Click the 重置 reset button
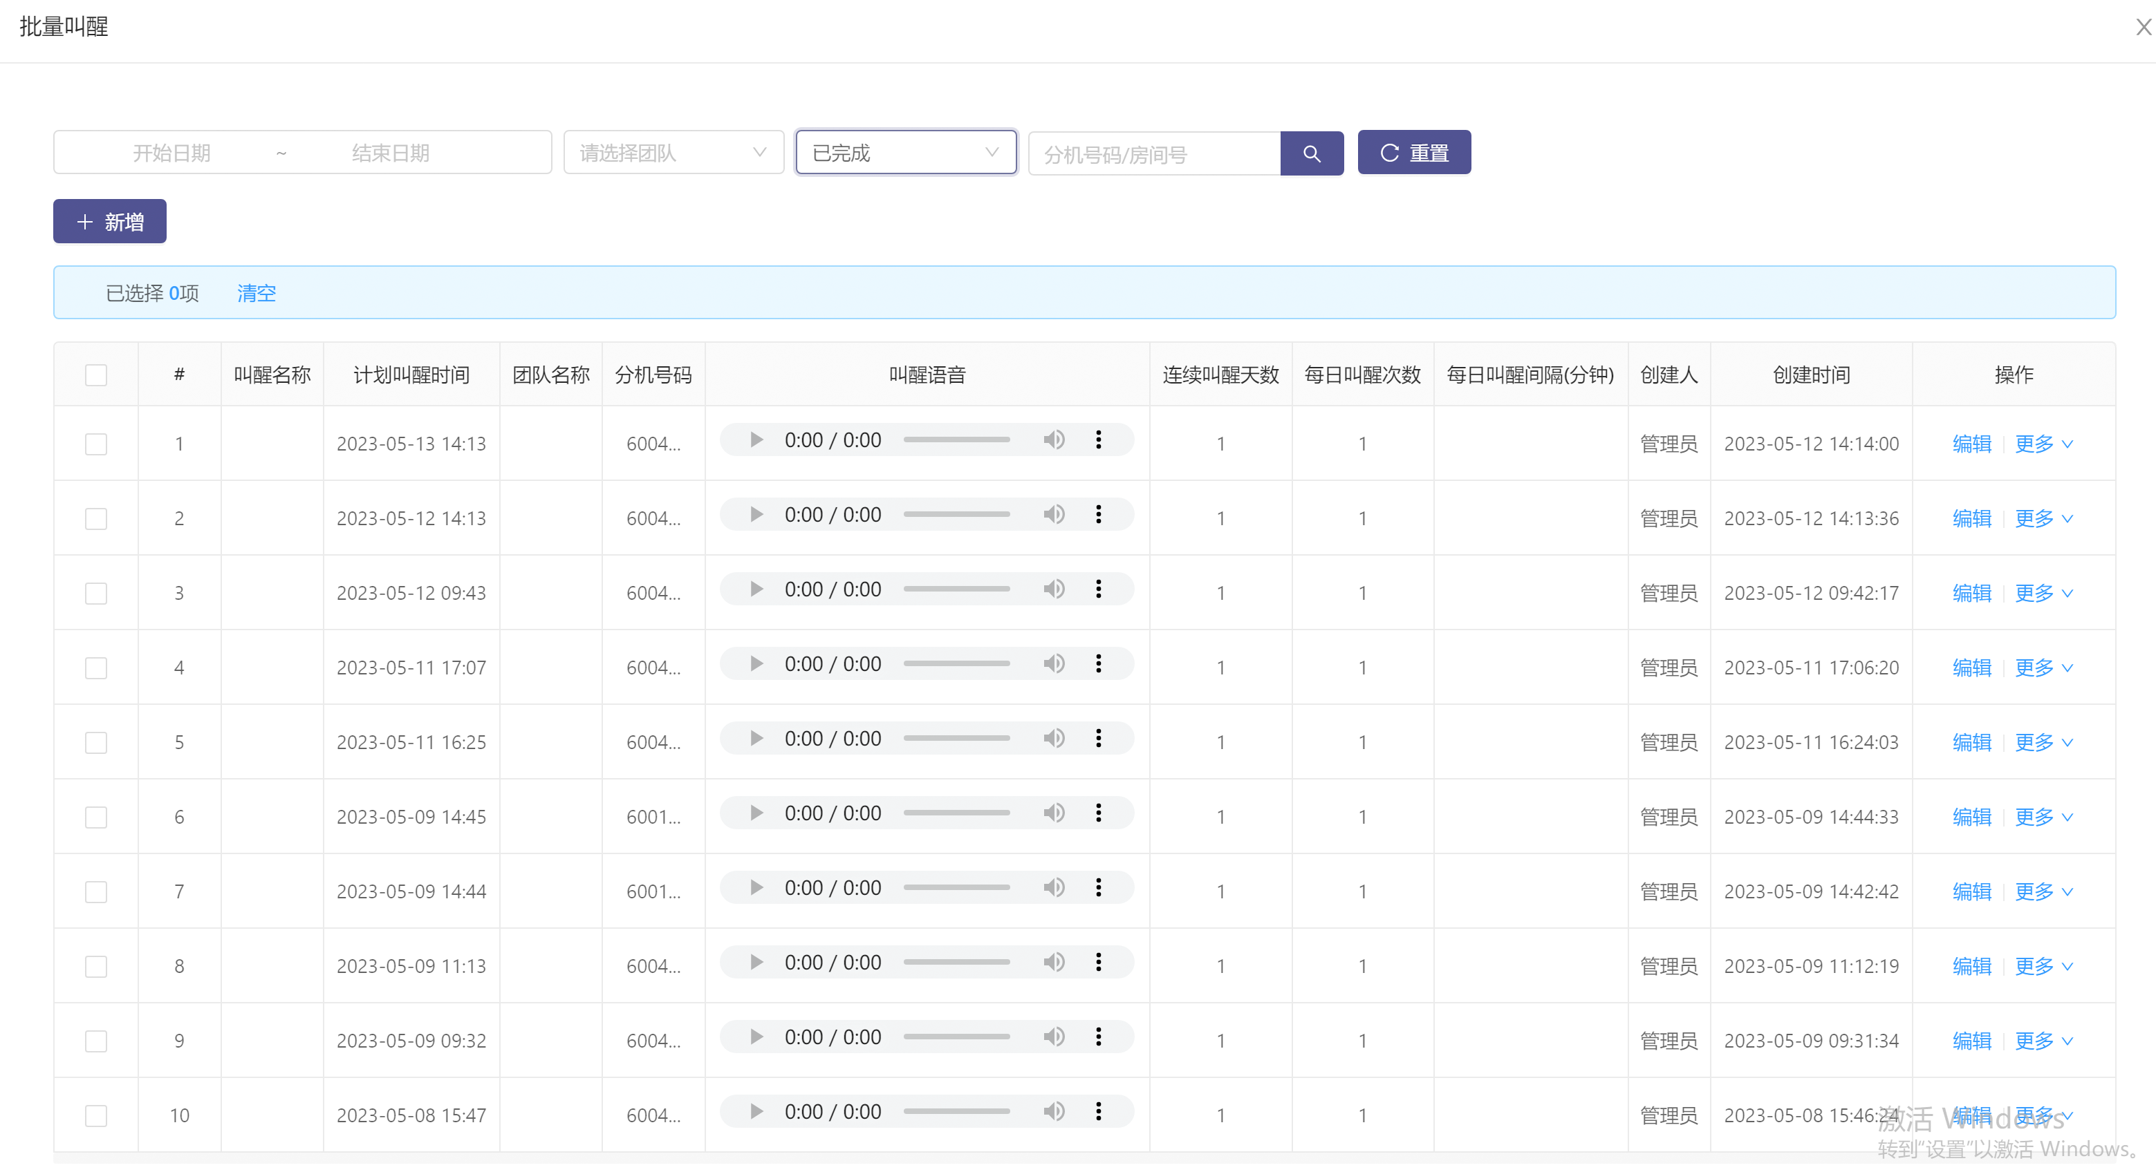The height and width of the screenshot is (1172, 2156). click(1415, 152)
